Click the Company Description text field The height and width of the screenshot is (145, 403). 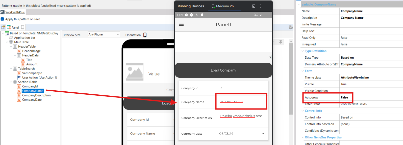tap(241, 116)
